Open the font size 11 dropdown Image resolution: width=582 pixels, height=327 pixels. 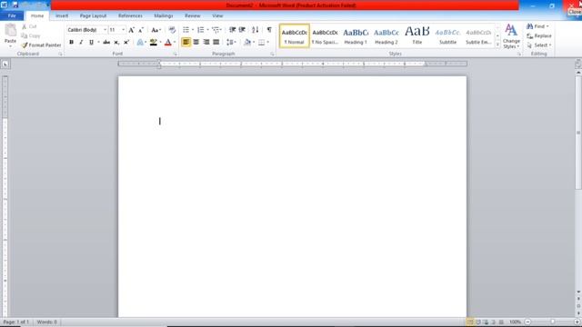(124, 30)
